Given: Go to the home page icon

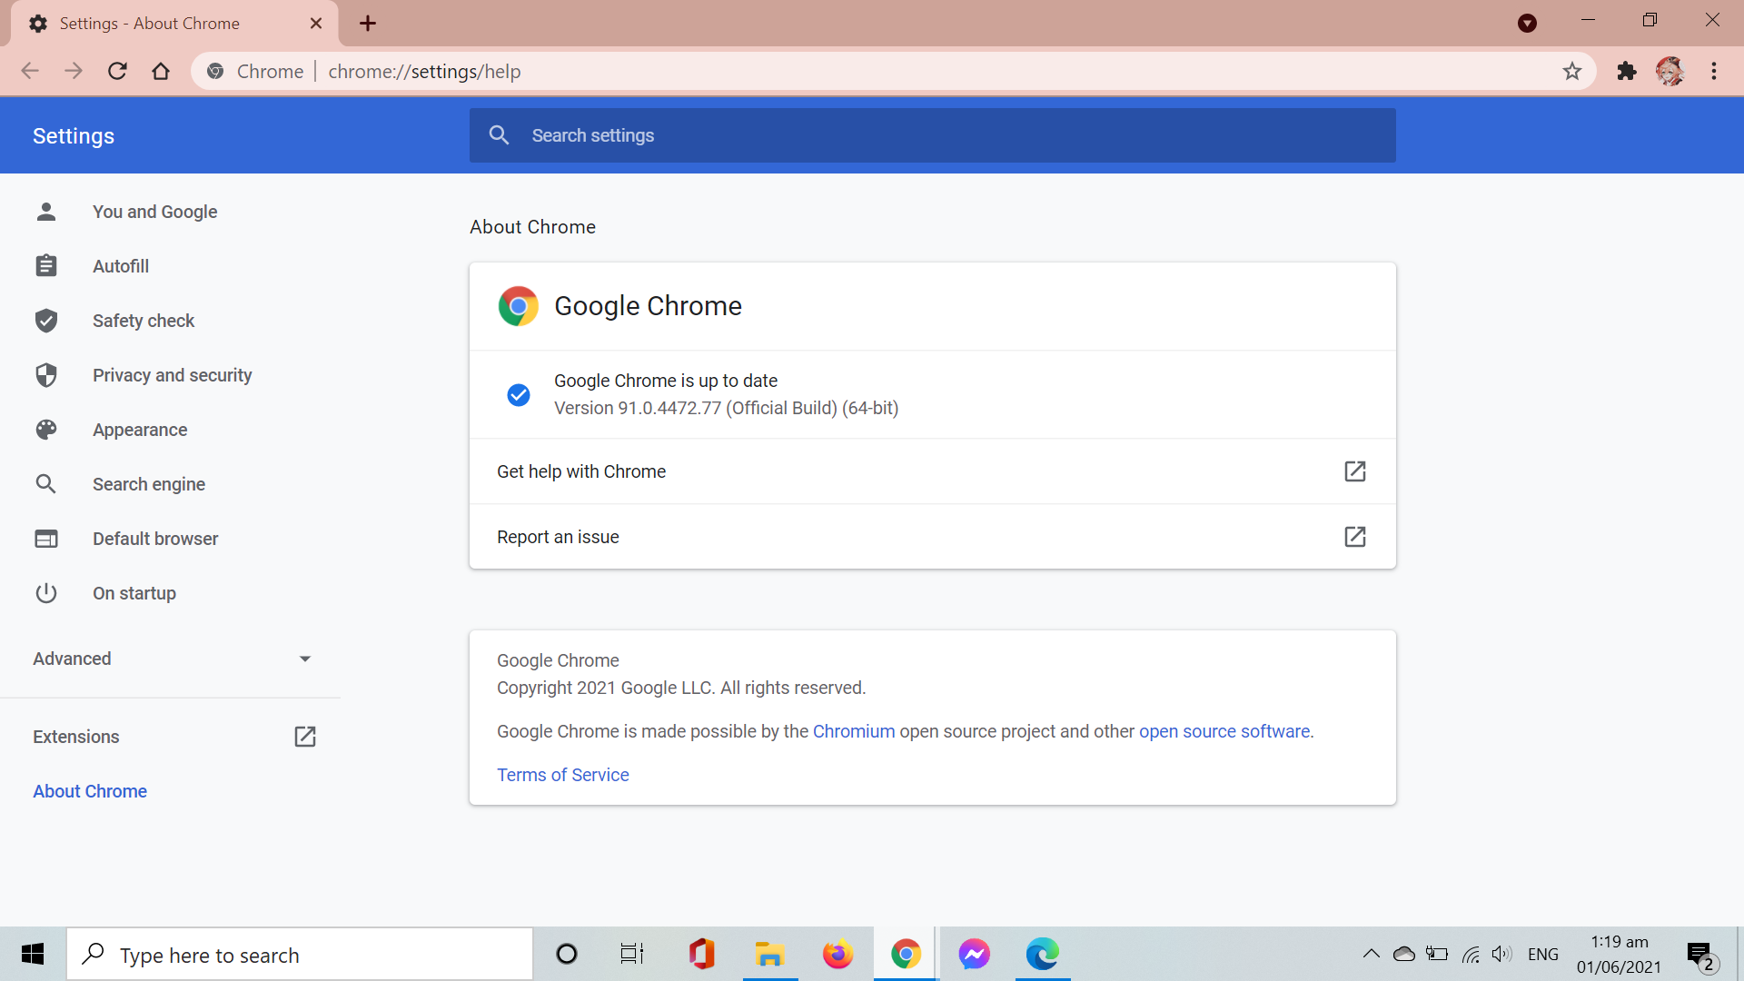Looking at the screenshot, I should click(161, 71).
